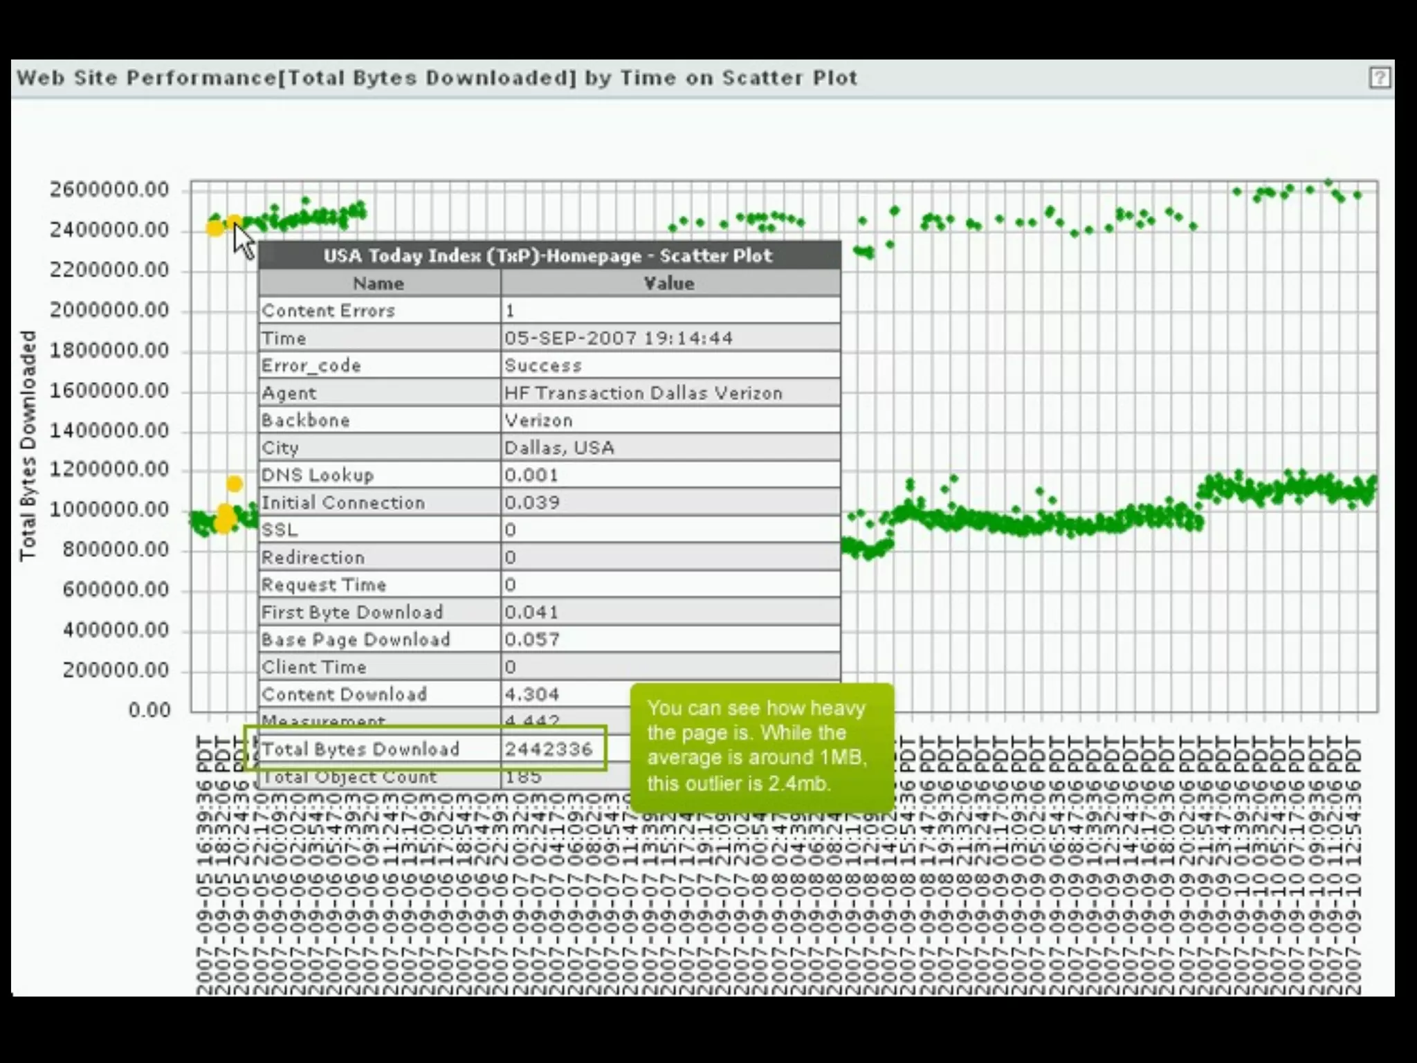Click the 'DNS Lookup' row label

tap(318, 475)
